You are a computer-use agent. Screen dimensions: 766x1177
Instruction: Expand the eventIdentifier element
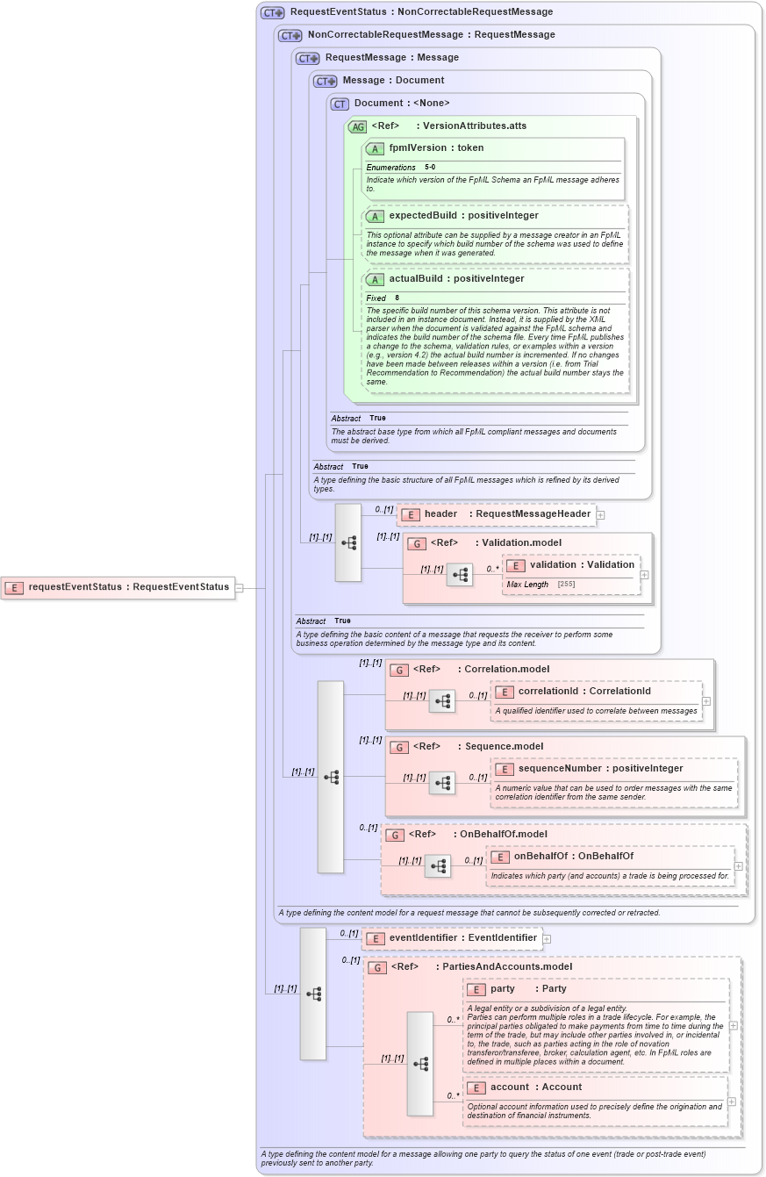point(547,939)
